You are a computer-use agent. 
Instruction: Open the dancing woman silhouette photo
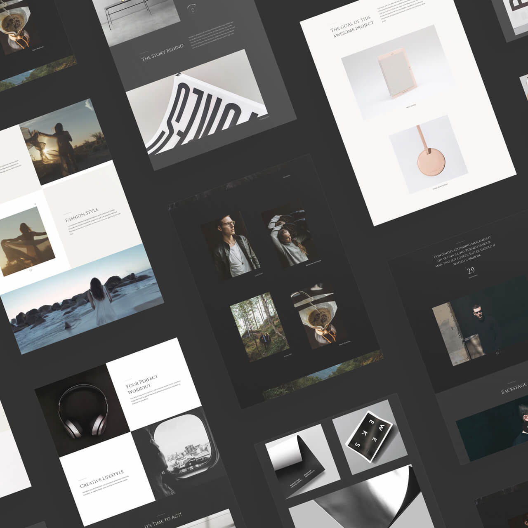[27, 240]
